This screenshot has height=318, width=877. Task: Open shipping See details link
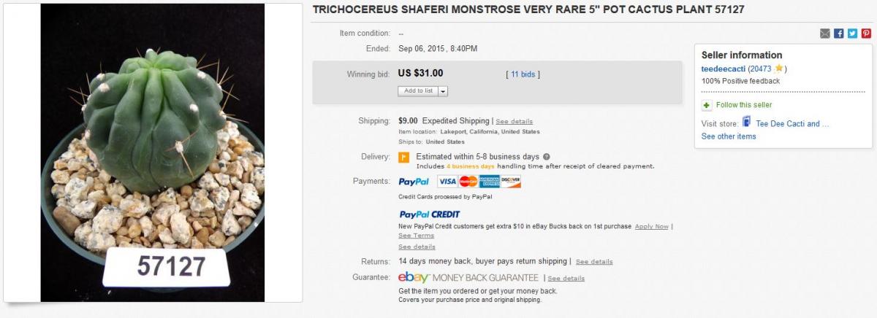tap(515, 121)
